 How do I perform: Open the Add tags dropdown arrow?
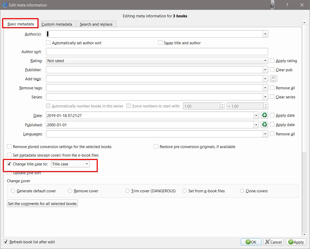tap(265, 79)
